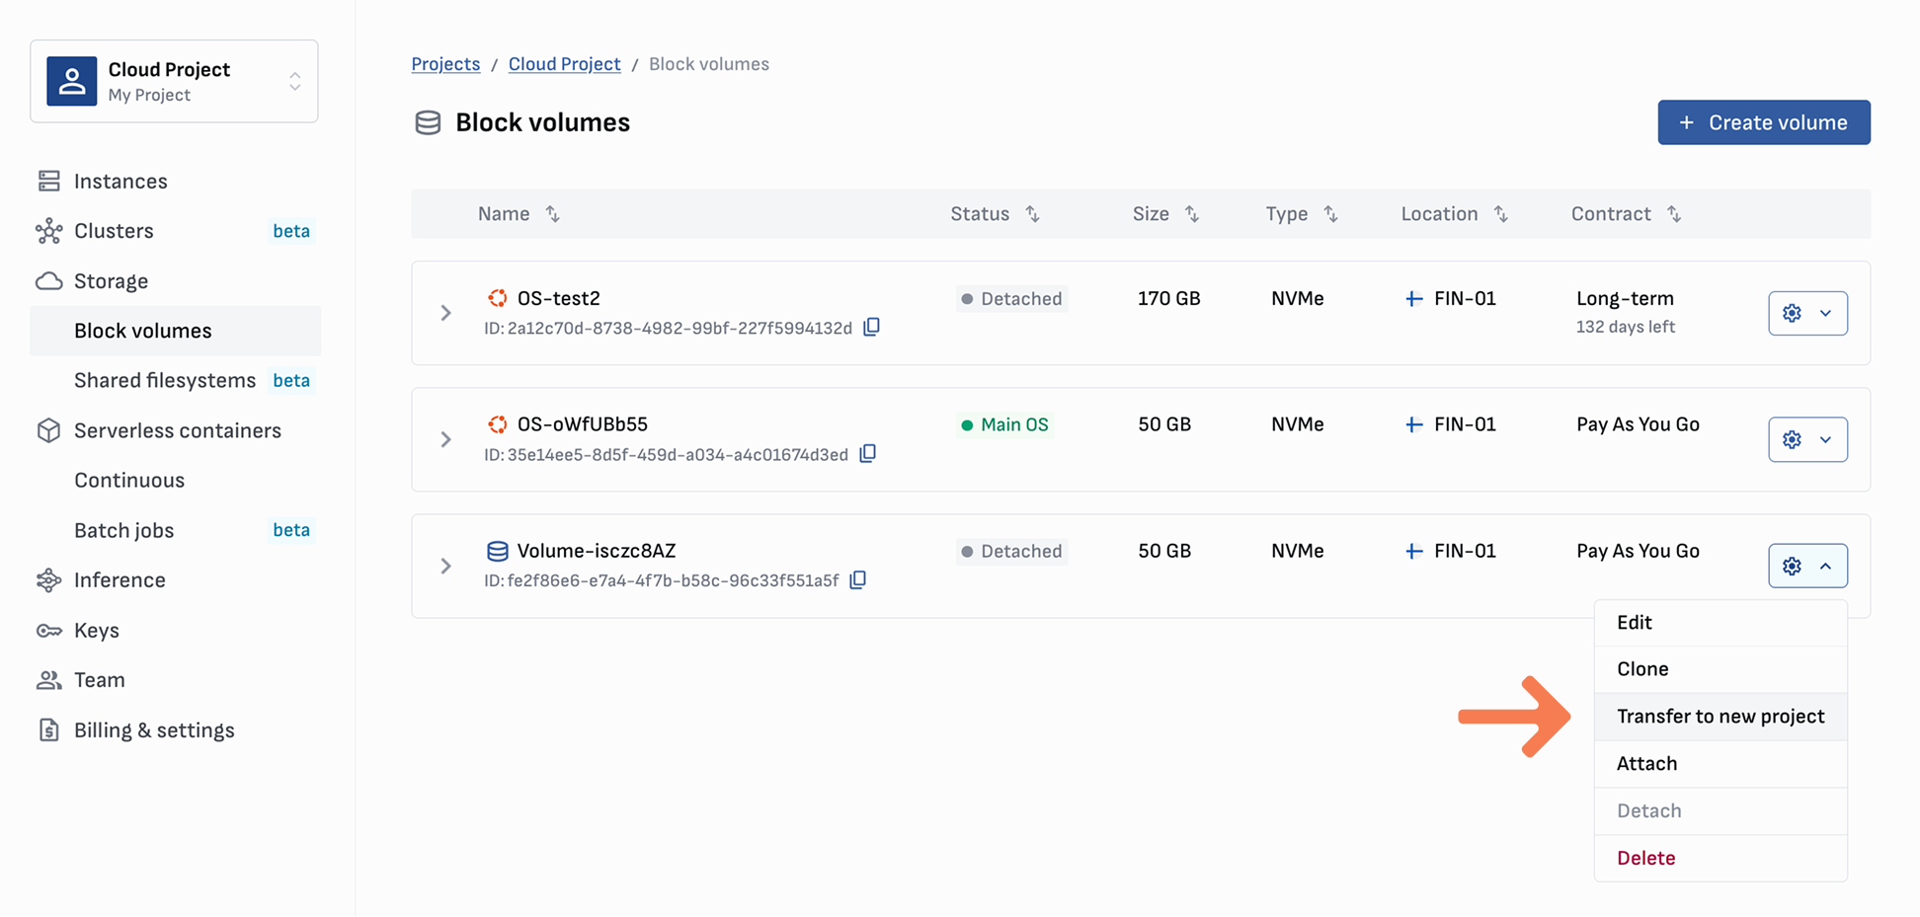The image size is (1920, 917).
Task: Expand the Volume-isczc8AZ row details
Action: [x=445, y=566]
